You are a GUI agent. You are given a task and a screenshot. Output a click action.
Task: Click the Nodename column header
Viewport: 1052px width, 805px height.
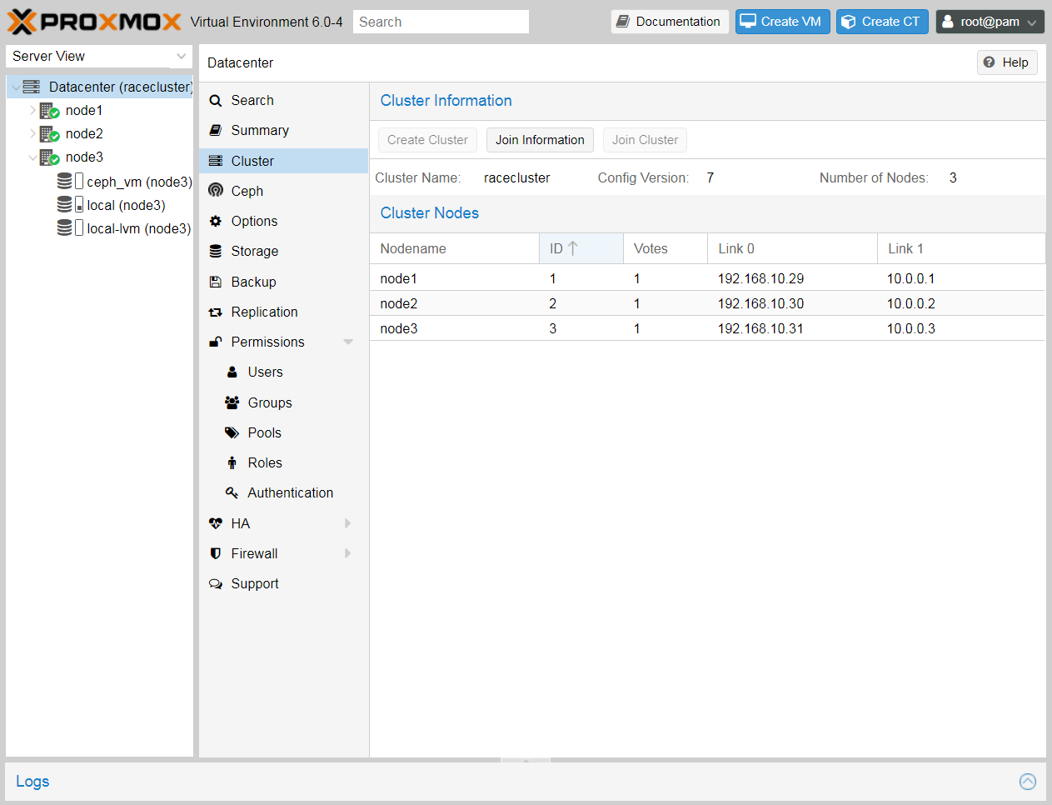tap(455, 248)
